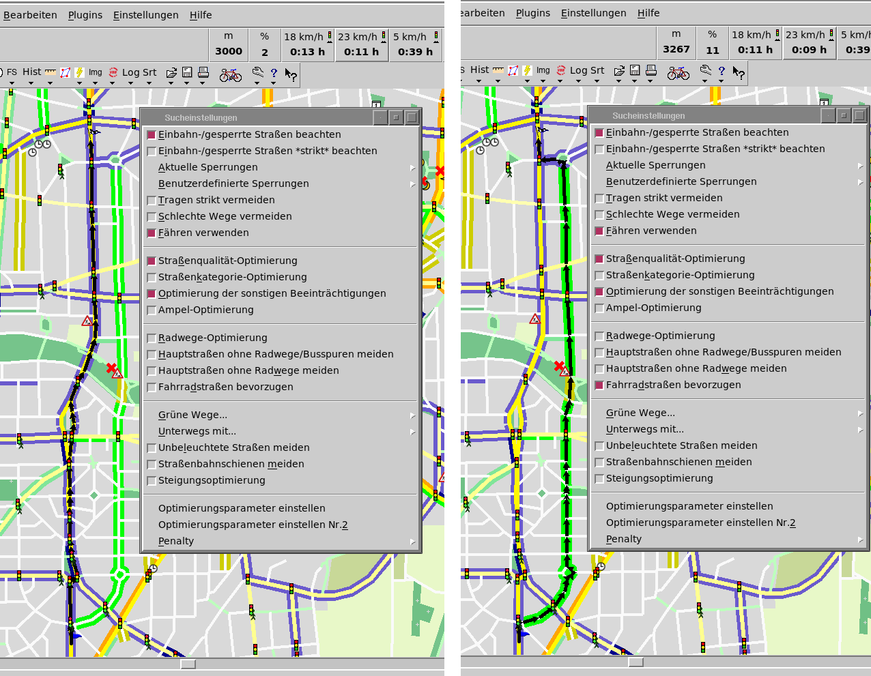This screenshot has height=676, width=871.
Task: Open Plugins menu in left window
Action: pos(85,15)
